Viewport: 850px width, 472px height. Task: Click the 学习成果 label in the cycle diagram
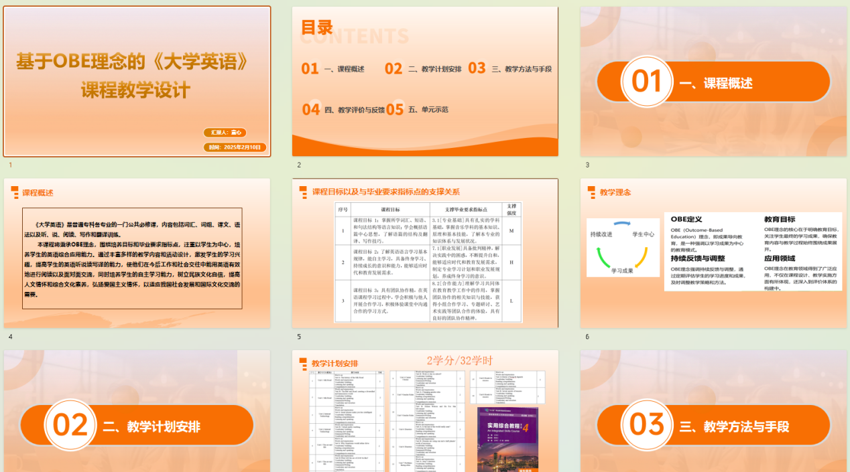coord(622,270)
